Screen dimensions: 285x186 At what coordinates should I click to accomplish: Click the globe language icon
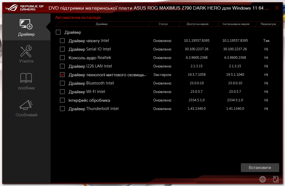[262, 179]
